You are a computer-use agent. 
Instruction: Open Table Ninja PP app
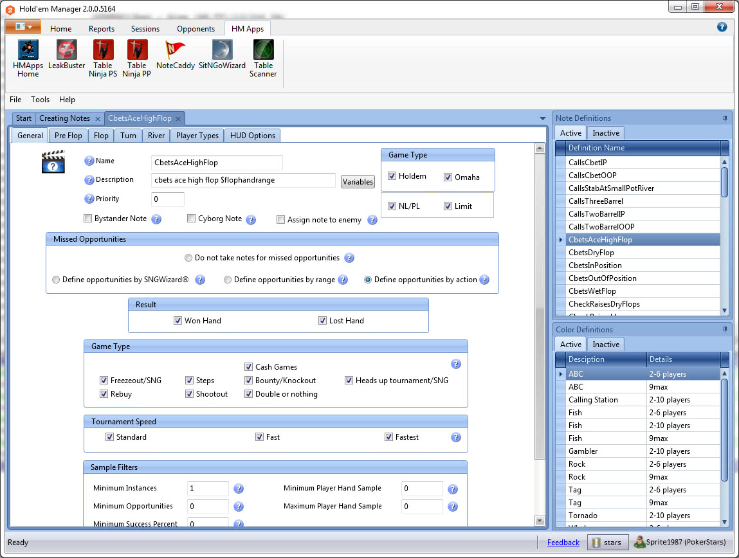pyautogui.click(x=136, y=50)
